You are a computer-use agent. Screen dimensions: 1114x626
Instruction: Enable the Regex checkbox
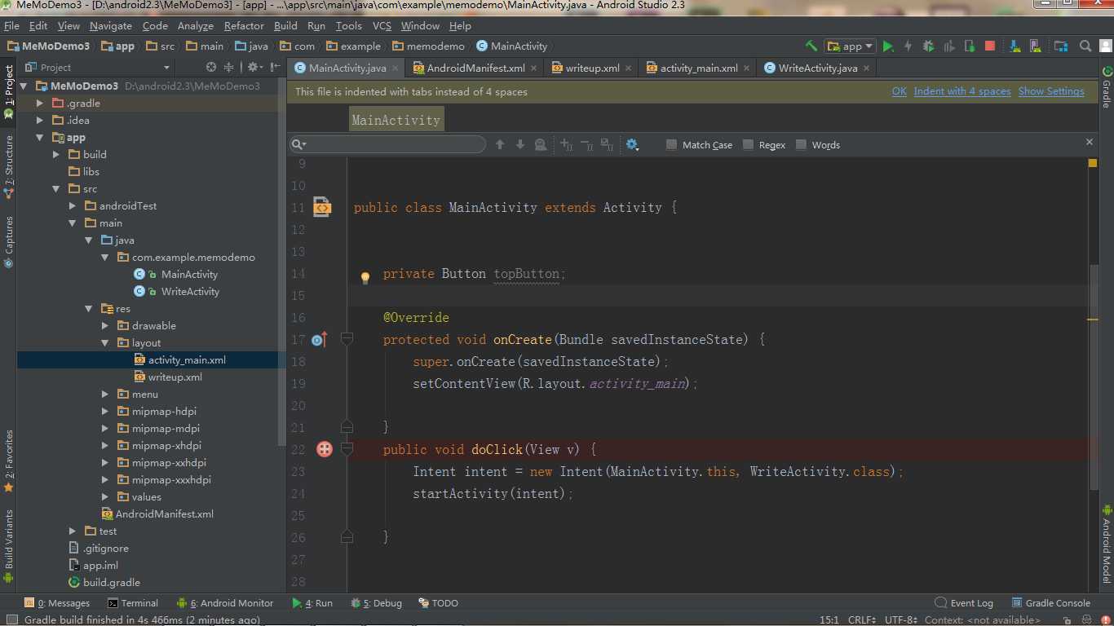749,144
